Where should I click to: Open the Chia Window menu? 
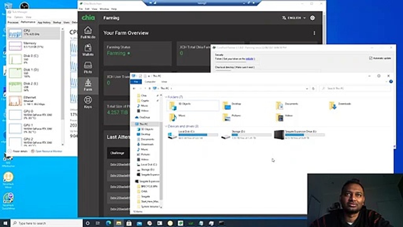tap(104, 9)
